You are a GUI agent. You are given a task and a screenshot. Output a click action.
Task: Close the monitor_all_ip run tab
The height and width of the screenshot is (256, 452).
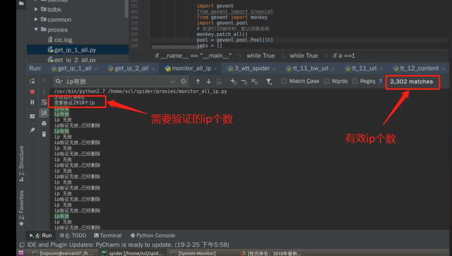tap(215, 69)
